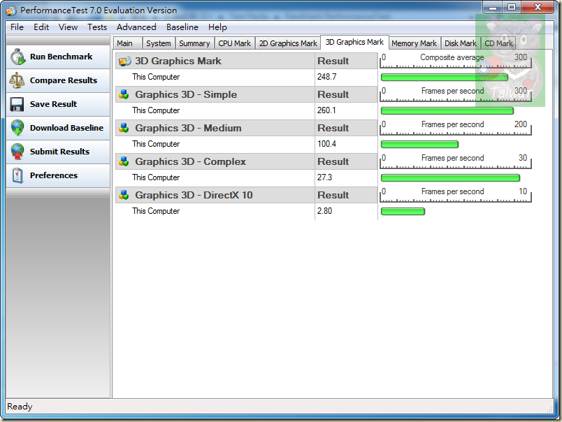562x422 pixels.
Task: Click the 27.3 complex test result
Action: pyautogui.click(x=325, y=177)
